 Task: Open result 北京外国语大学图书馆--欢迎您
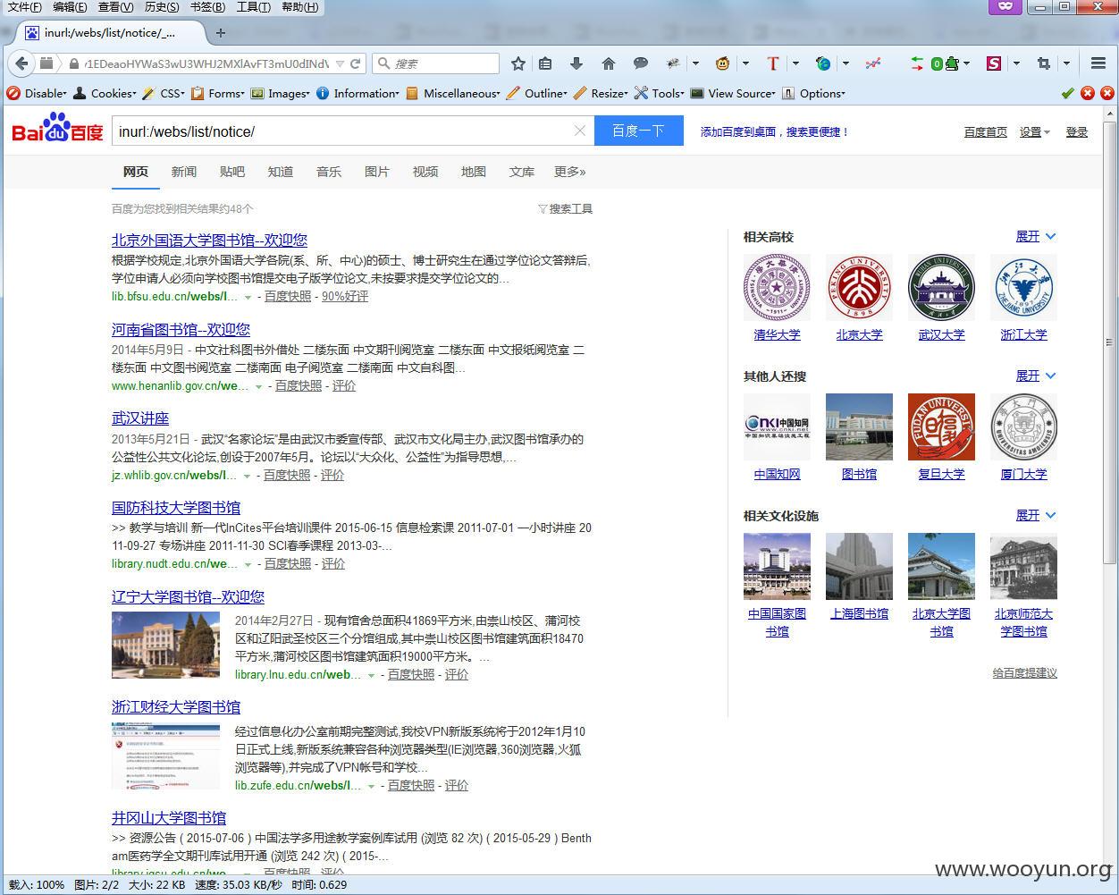click(x=209, y=240)
